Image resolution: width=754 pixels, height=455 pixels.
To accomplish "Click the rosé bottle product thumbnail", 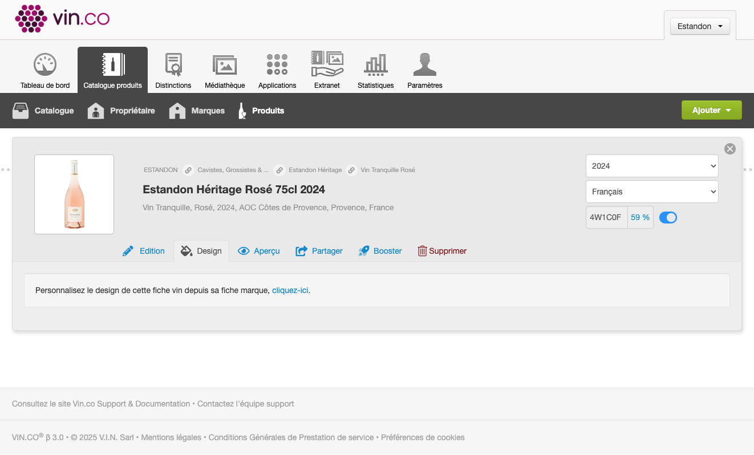I will (x=74, y=194).
